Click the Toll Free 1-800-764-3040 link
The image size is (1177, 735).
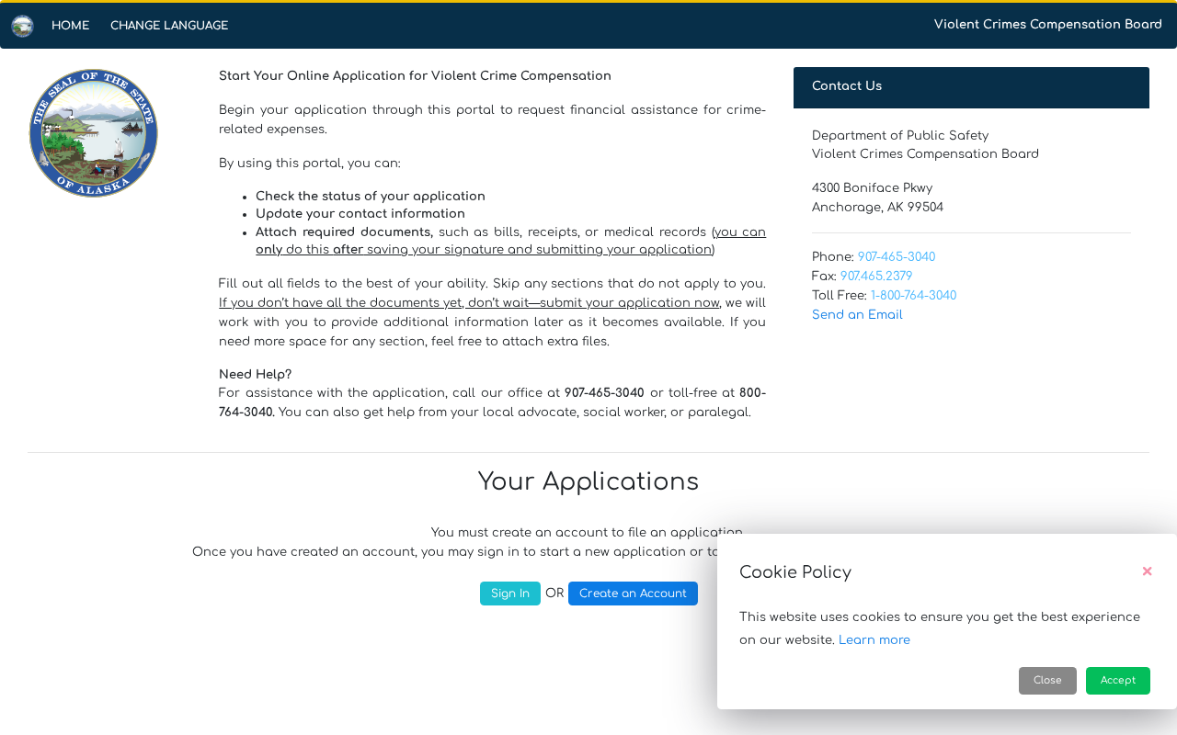[913, 296]
